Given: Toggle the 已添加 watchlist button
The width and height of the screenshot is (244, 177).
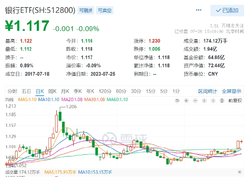Looking at the screenshot, I should [x=227, y=10].
